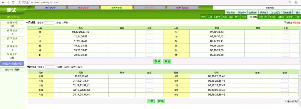Click 退出 to log out

(x=298, y=12)
